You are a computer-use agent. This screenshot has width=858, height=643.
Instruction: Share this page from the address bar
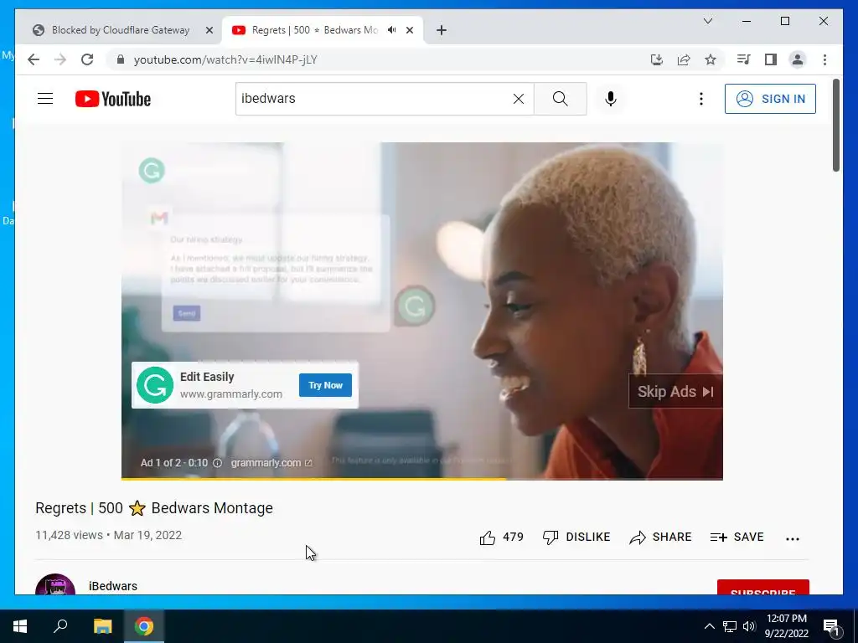684,59
